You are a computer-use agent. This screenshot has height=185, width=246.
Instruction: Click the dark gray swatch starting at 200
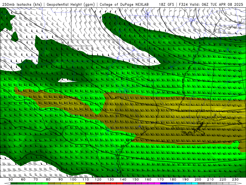201,183
